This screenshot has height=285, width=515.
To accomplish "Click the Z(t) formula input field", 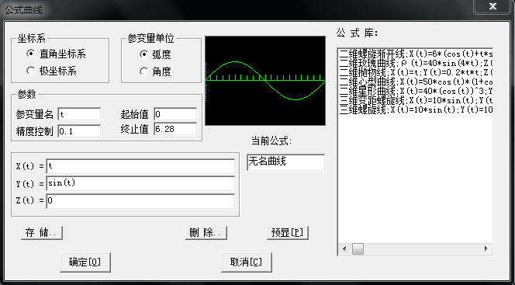I will 140,201.
